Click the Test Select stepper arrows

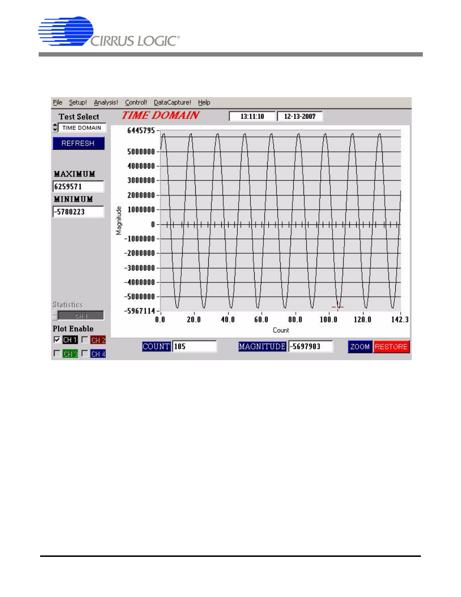55,128
